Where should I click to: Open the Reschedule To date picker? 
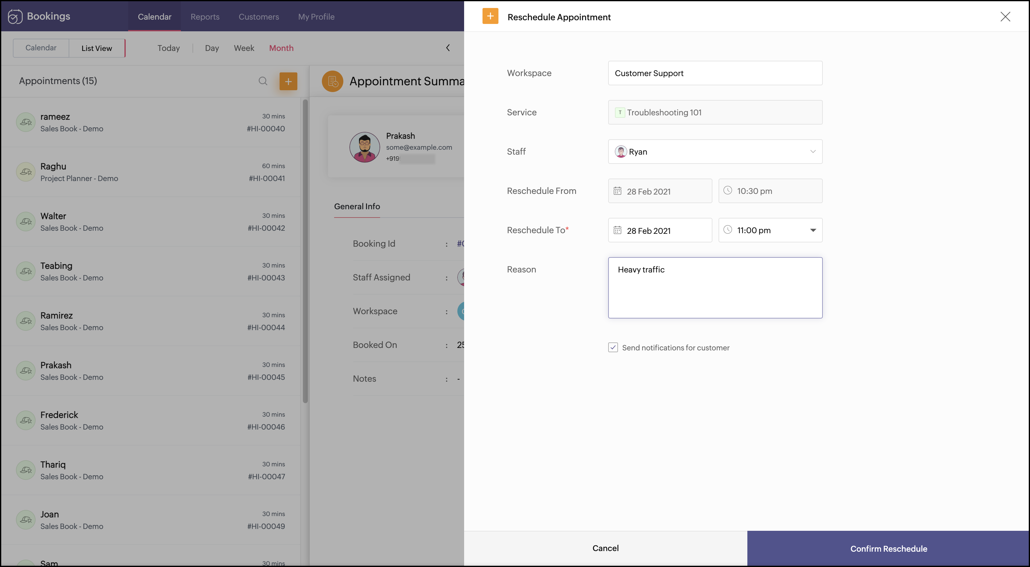pyautogui.click(x=660, y=230)
